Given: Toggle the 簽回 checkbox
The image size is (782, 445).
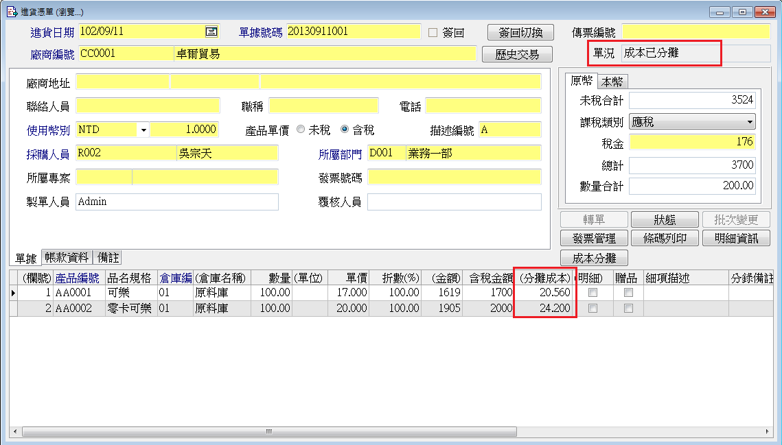Looking at the screenshot, I should click(x=433, y=32).
